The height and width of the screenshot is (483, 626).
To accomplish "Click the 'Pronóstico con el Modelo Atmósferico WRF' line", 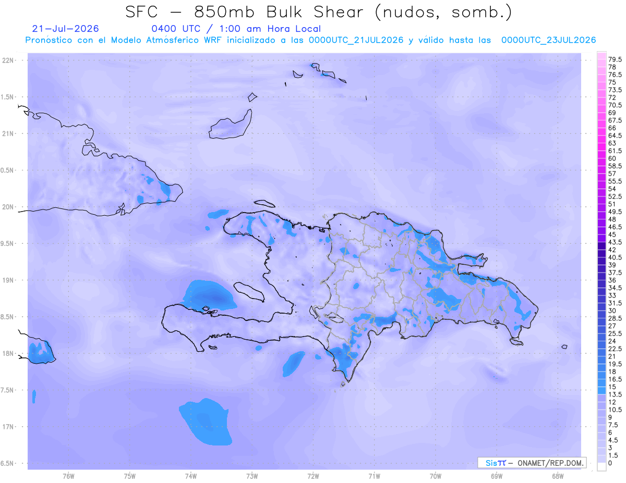I will [x=124, y=40].
